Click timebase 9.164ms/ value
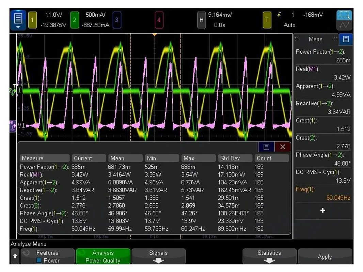The height and width of the screenshot is (272, 363). coord(220,15)
